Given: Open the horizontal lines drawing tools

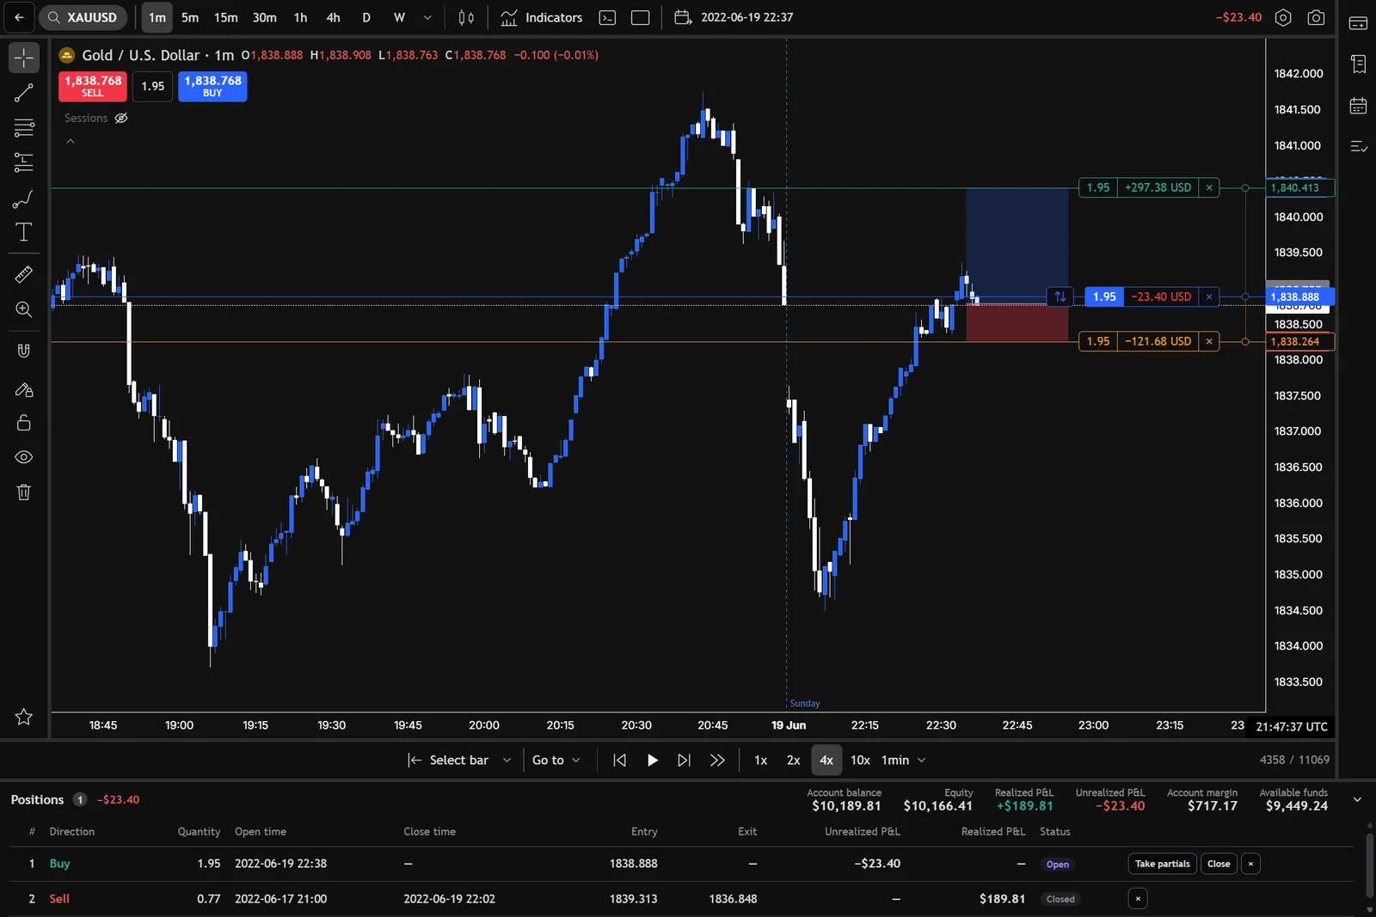Looking at the screenshot, I should 24,128.
